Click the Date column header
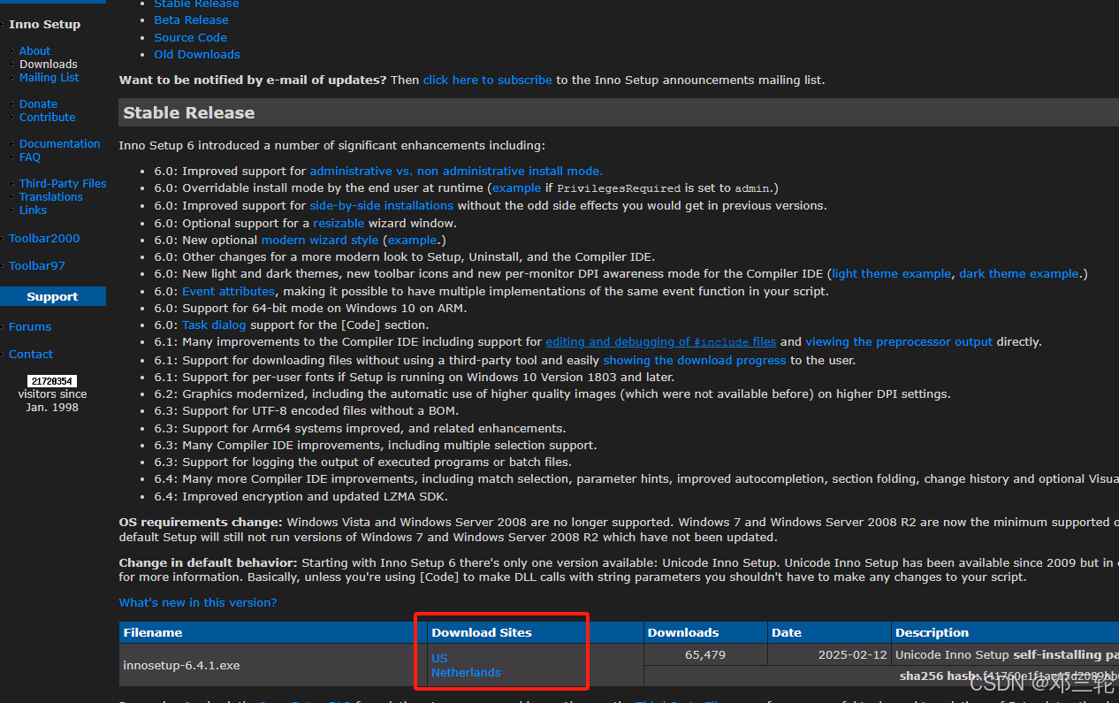Screen dimensions: 1119x703 click(x=829, y=632)
